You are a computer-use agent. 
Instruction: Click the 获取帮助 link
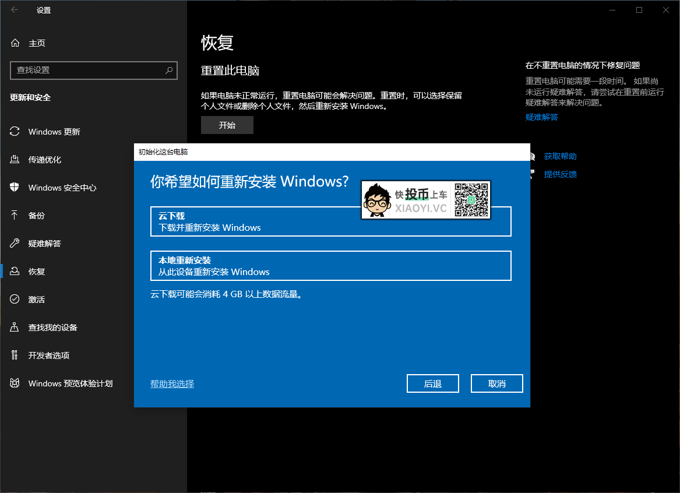(x=560, y=156)
